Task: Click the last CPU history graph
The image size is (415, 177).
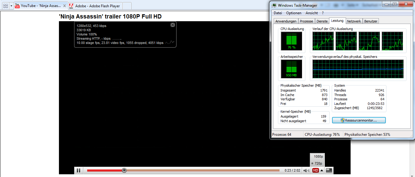Action: point(393,41)
